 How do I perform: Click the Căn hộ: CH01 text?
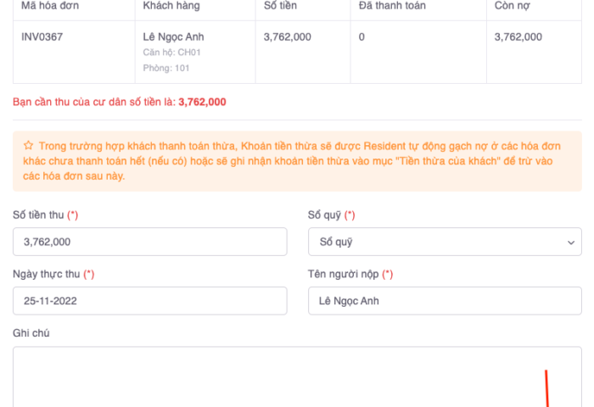pos(171,53)
